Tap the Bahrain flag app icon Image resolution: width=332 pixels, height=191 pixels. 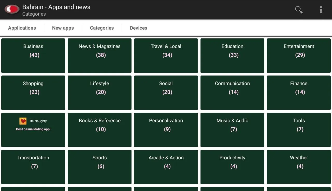point(12,10)
